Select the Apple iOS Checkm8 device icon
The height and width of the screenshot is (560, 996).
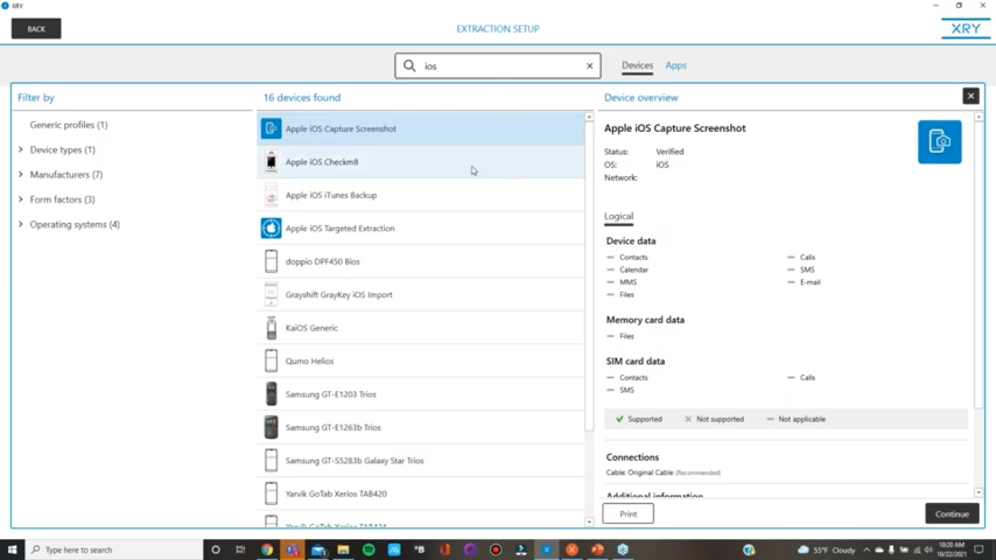point(271,161)
